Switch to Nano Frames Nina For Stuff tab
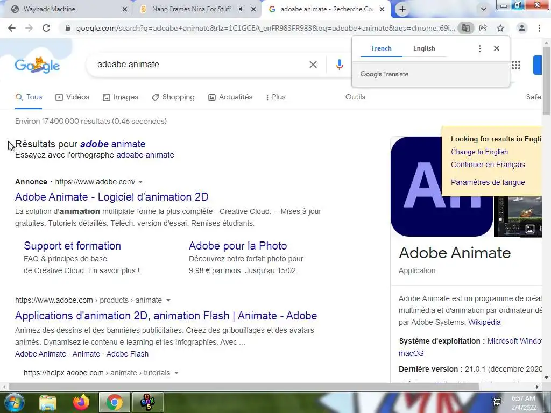The width and height of the screenshot is (551, 413). coord(192,9)
